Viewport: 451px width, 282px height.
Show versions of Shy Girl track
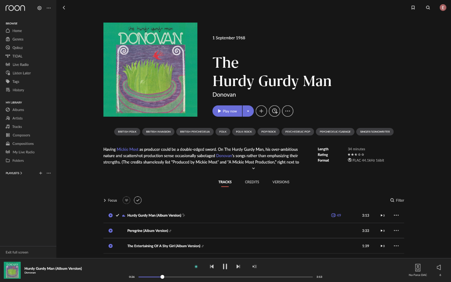[x=382, y=246]
